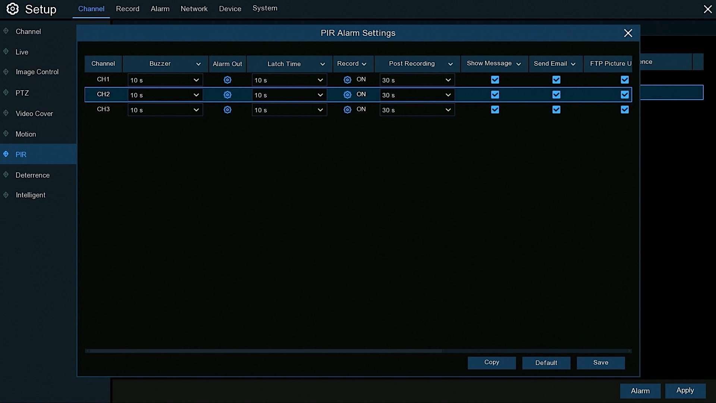This screenshot has height=403, width=716.
Task: Switch to the Network tab
Action: coord(194,9)
